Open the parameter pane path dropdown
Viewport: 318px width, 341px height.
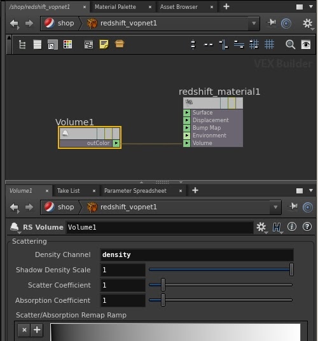pos(275,207)
